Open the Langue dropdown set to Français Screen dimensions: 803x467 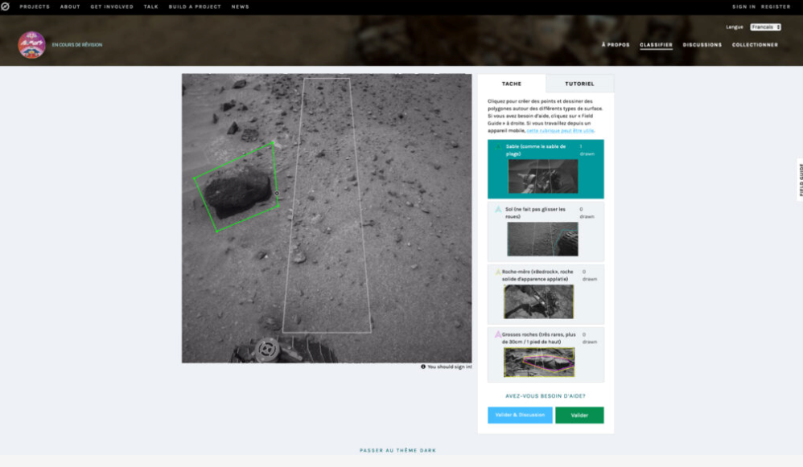click(x=765, y=27)
